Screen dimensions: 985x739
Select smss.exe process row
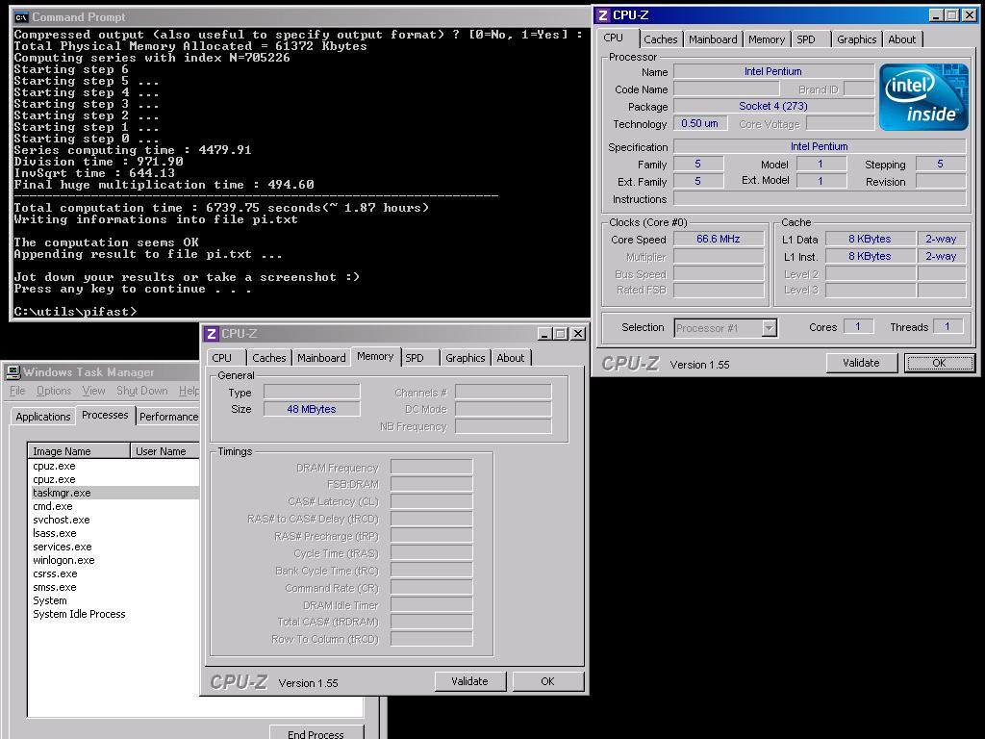(114, 588)
